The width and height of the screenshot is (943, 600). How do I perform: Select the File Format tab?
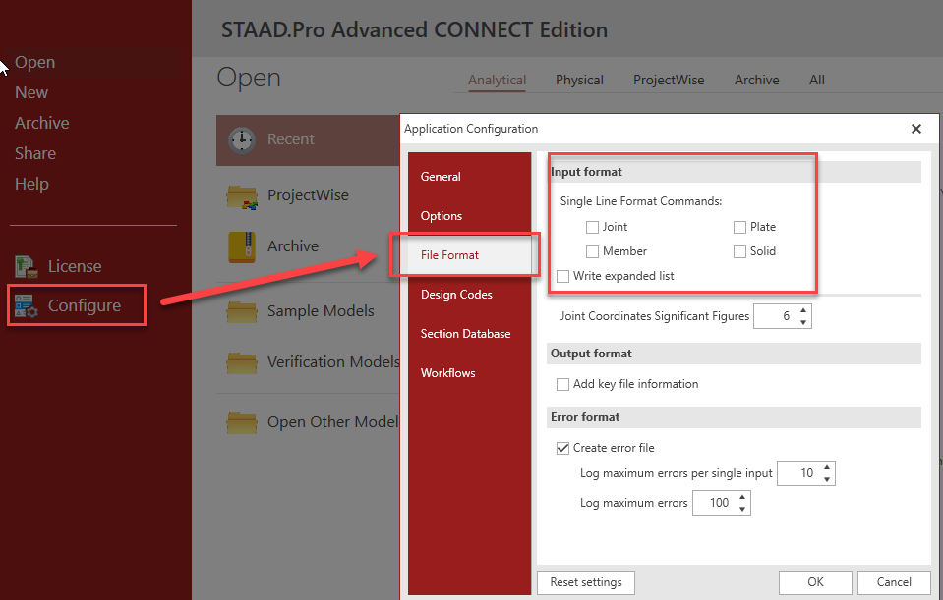(x=470, y=255)
